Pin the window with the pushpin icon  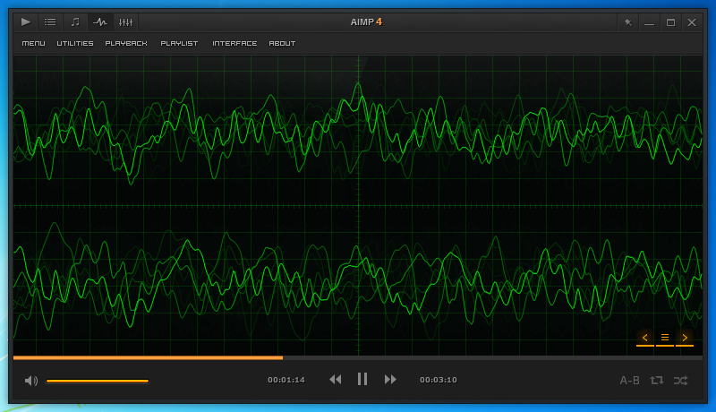tap(628, 22)
